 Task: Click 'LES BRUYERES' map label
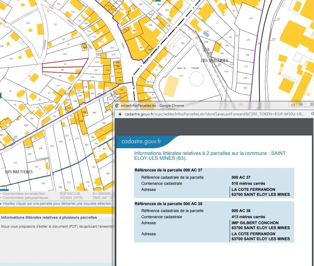[19, 172]
